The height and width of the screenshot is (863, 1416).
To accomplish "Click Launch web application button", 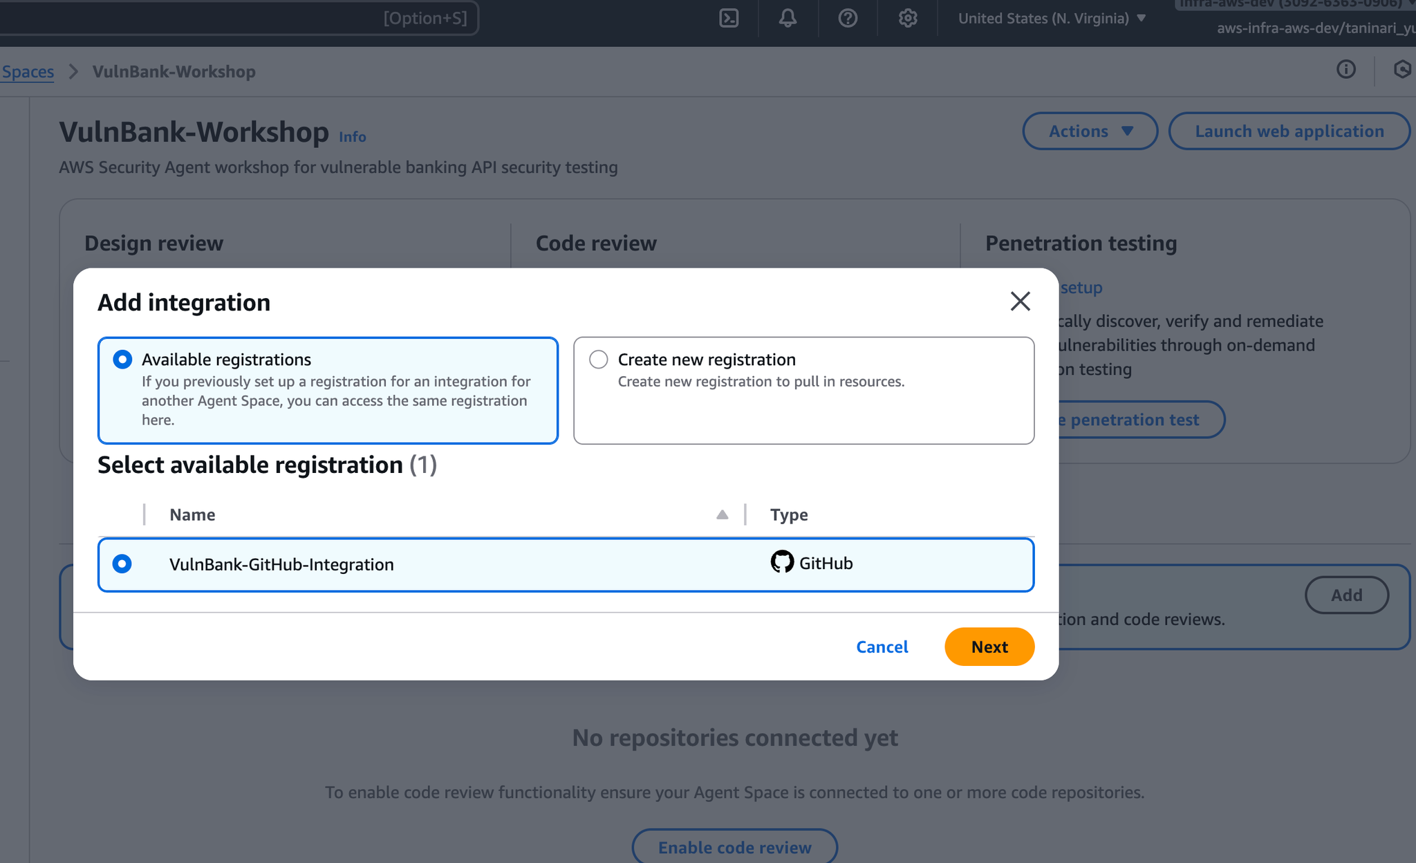I will click(1289, 131).
